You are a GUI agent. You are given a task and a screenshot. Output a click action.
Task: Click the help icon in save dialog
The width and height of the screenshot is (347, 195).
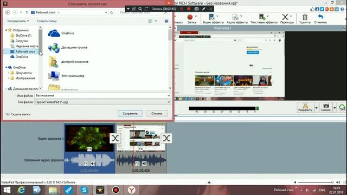(x=166, y=21)
